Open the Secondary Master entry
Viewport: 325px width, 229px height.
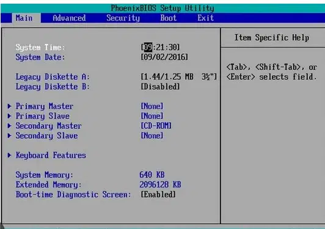point(49,126)
